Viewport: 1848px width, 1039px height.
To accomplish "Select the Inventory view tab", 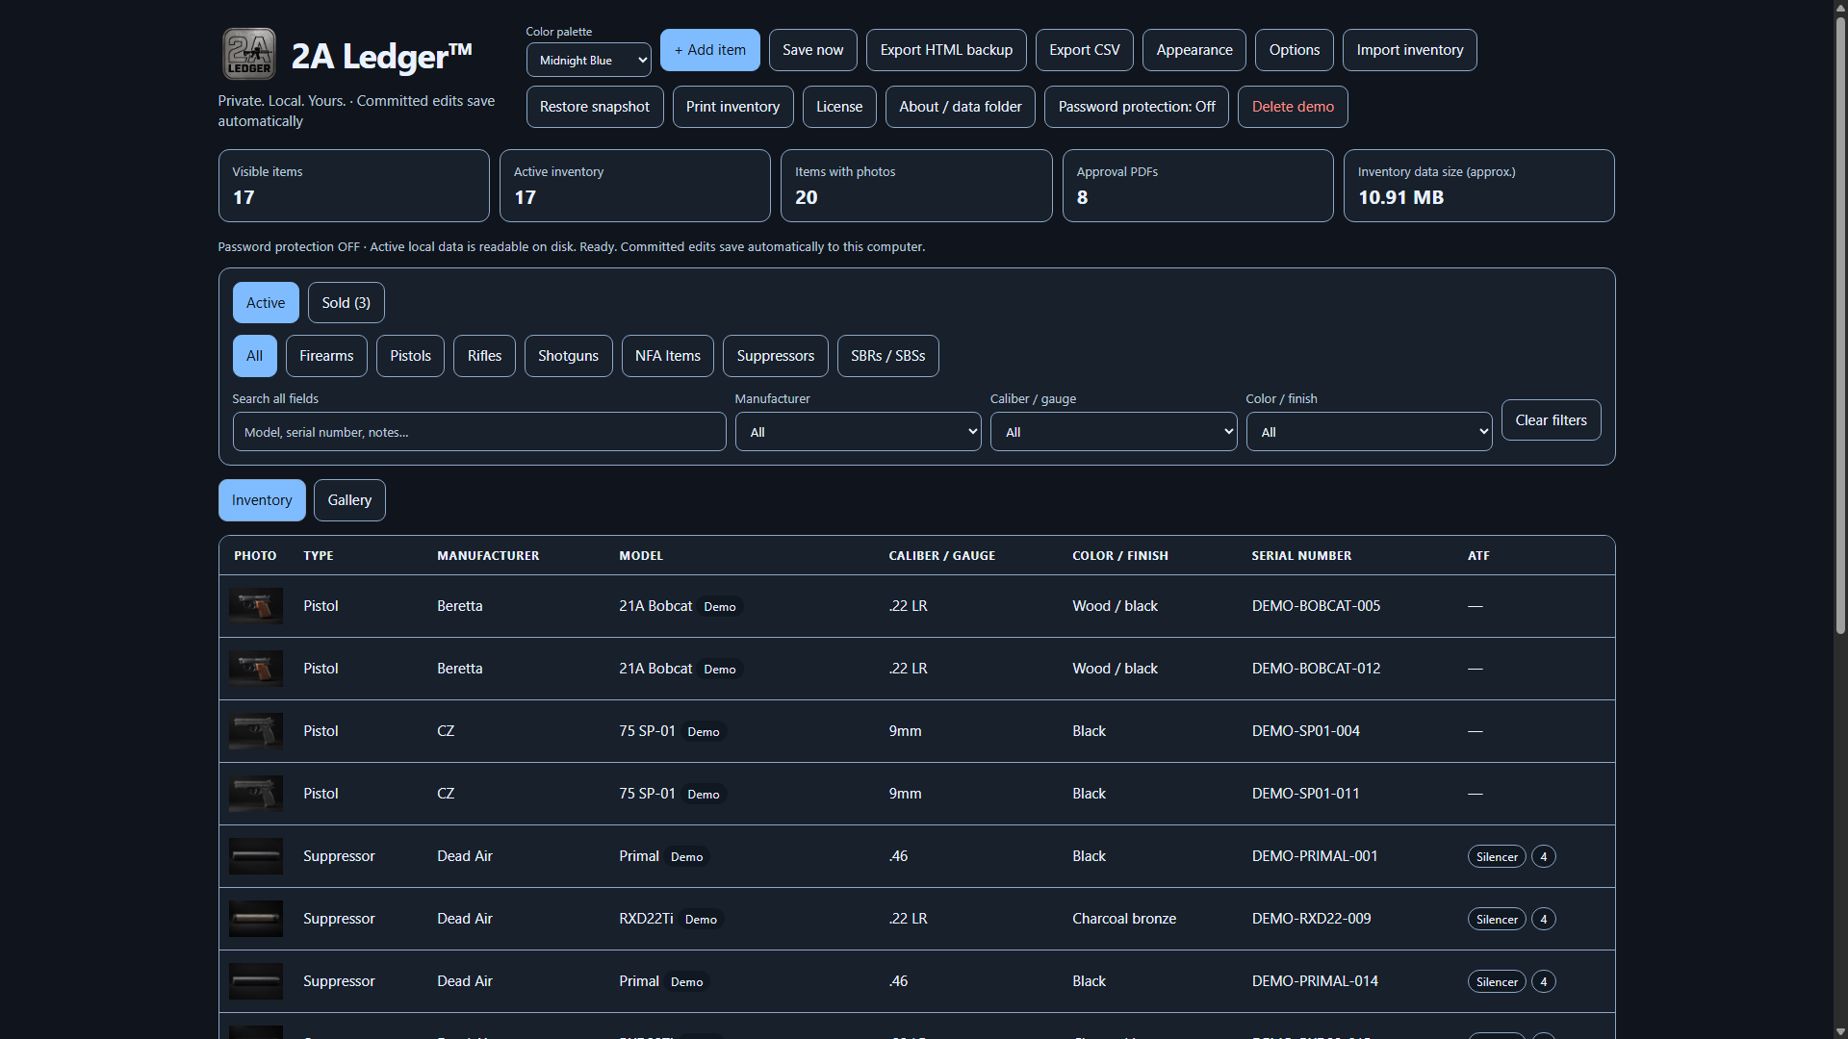I will point(262,500).
